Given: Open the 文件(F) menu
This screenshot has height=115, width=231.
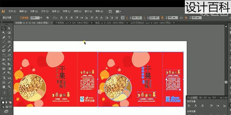Looking at the screenshot, I should pyautogui.click(x=12, y=11).
